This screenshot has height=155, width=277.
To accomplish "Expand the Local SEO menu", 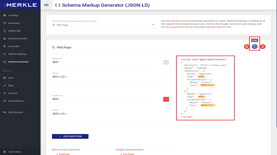I will click(37, 46).
